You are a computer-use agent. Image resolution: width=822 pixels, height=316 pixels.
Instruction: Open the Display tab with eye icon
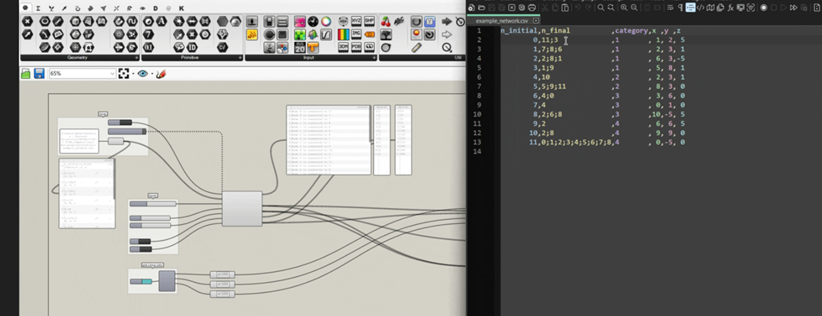[142, 8]
